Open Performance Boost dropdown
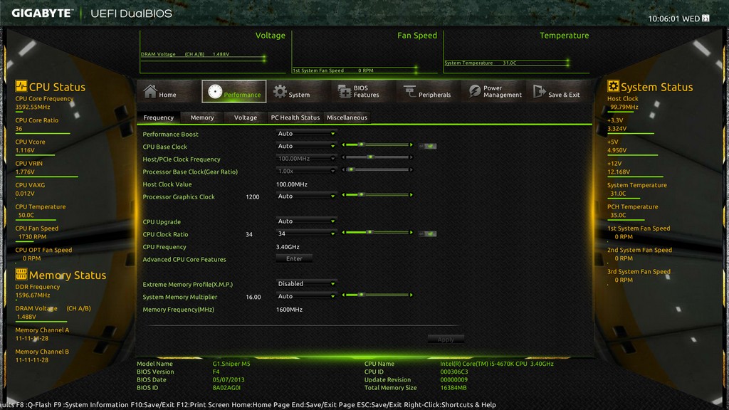Image resolution: width=729 pixels, height=410 pixels. click(x=305, y=133)
